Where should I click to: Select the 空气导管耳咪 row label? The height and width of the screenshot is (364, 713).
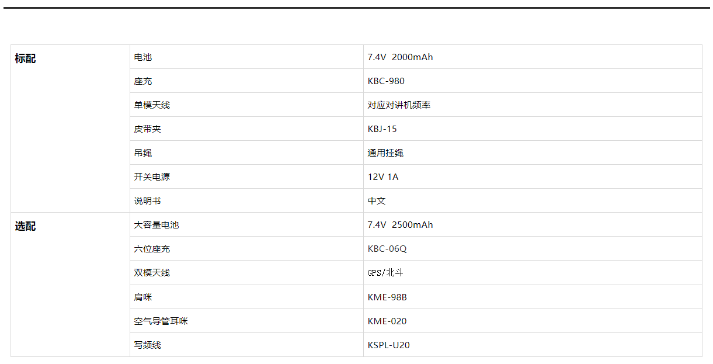pyautogui.click(x=161, y=321)
